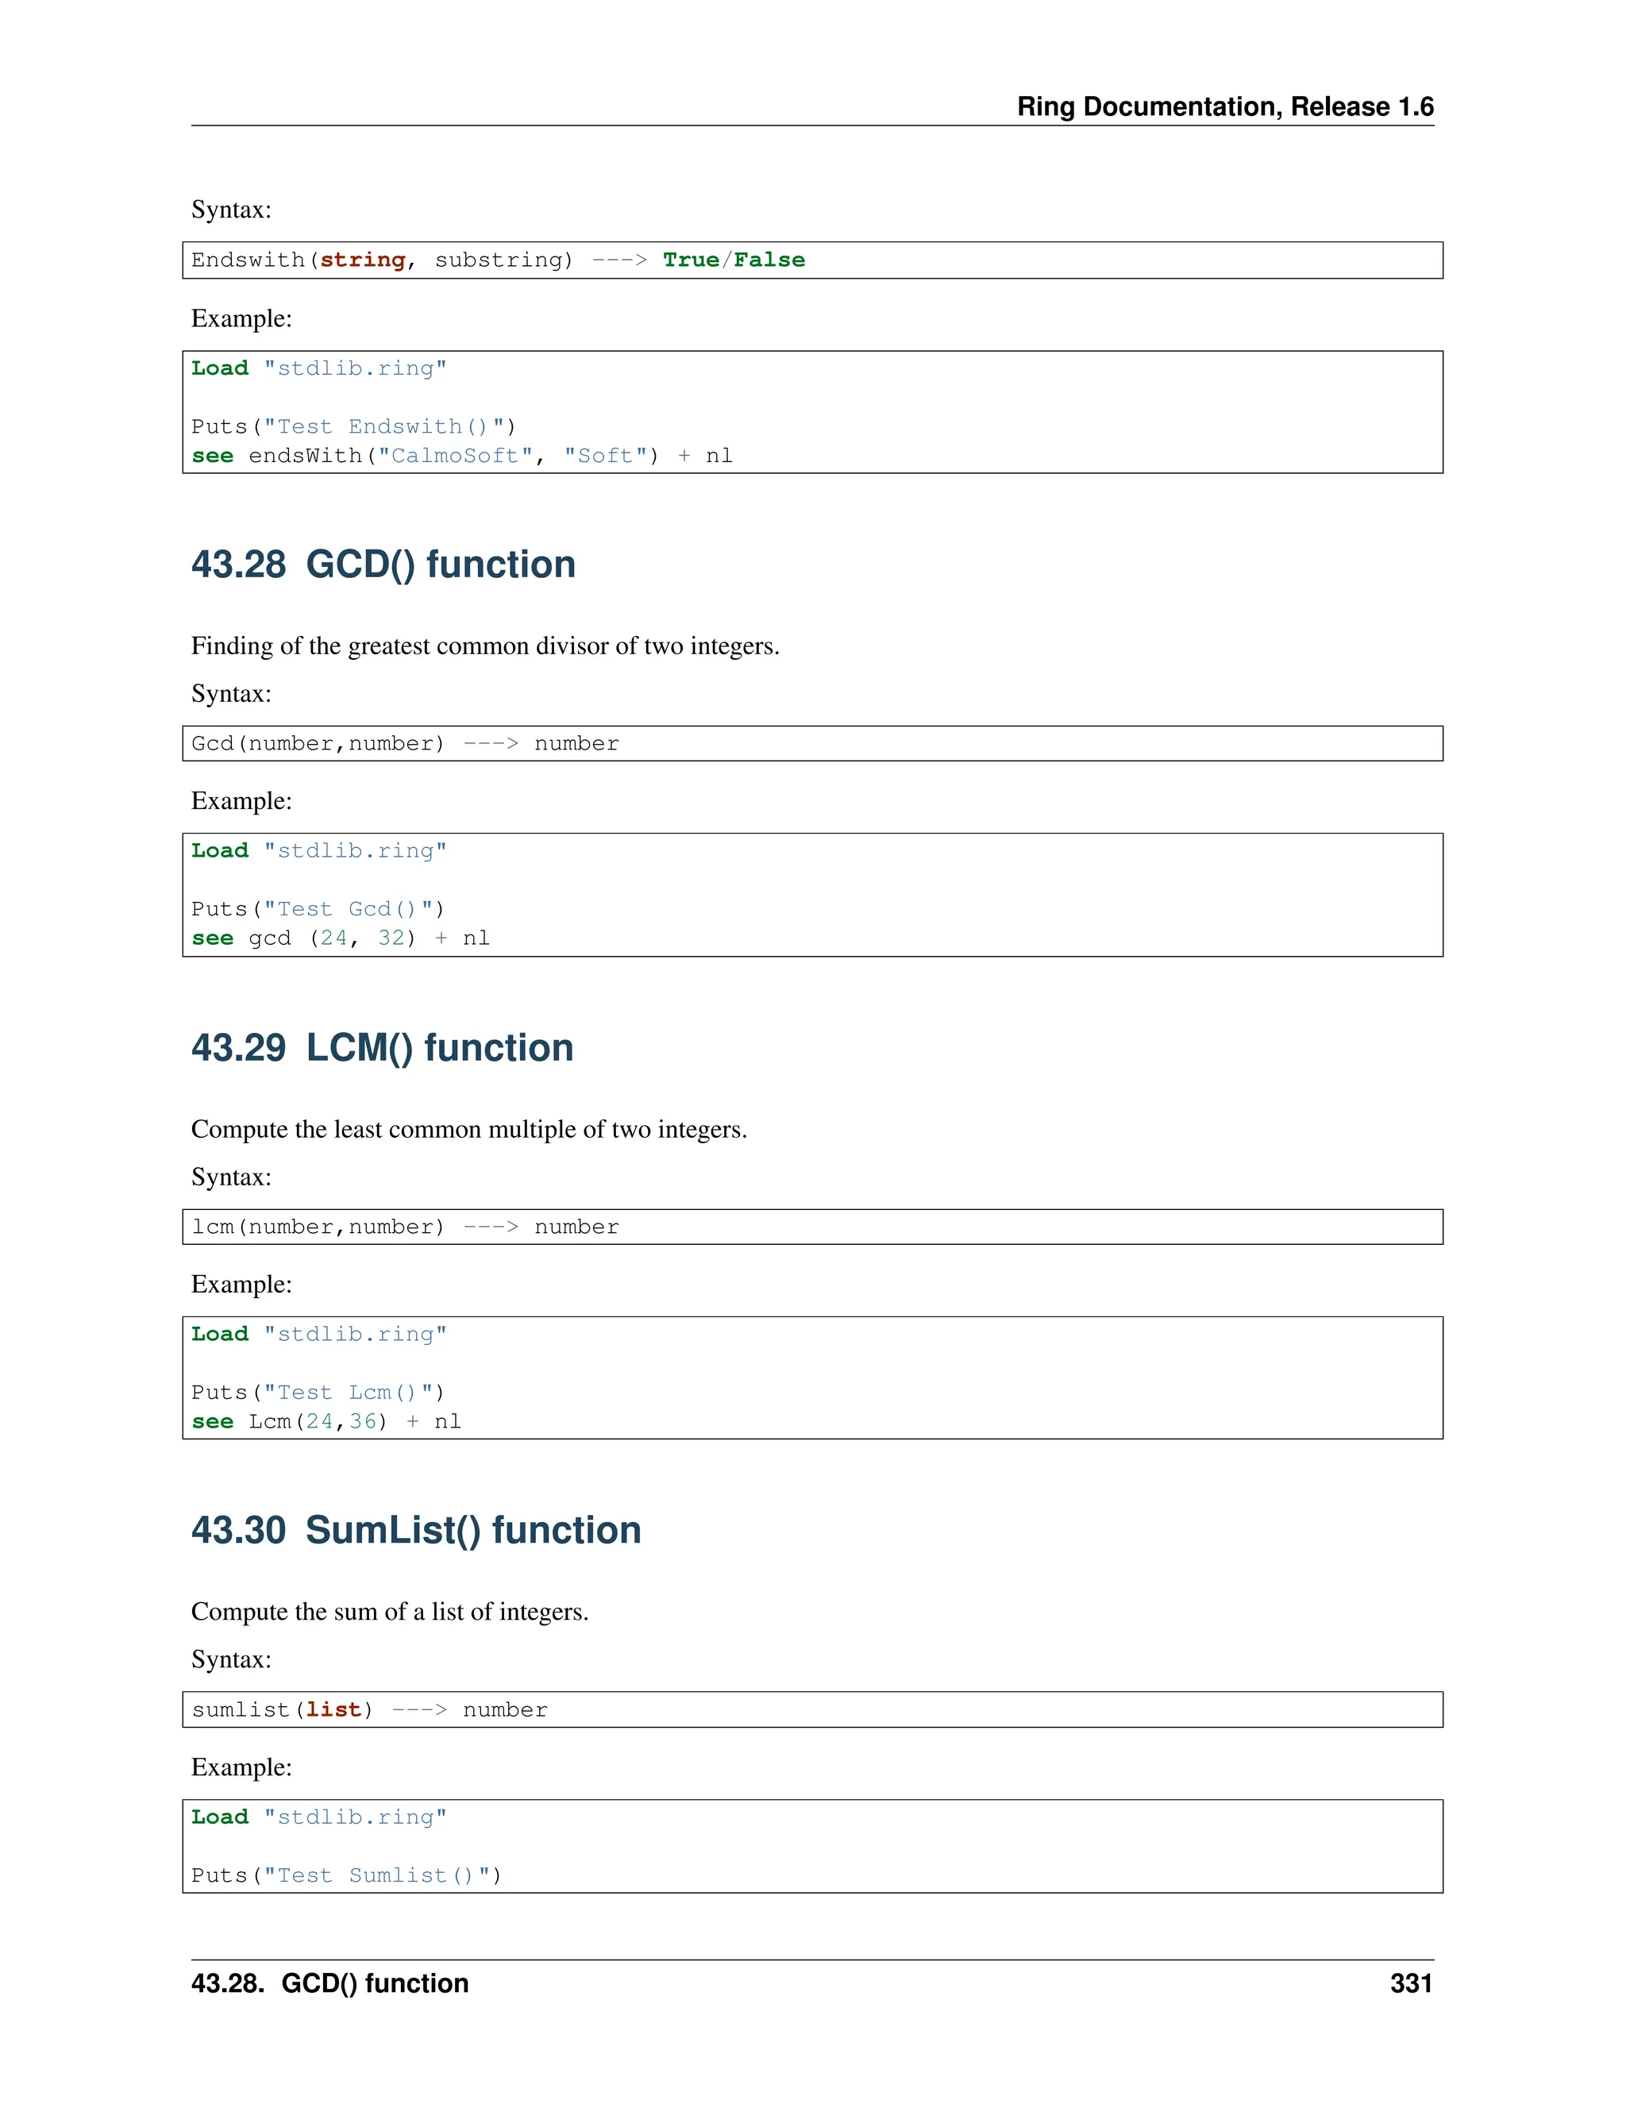Click the 43.29 LCM() function heading
This screenshot has height=2104, width=1626.
click(x=381, y=1048)
